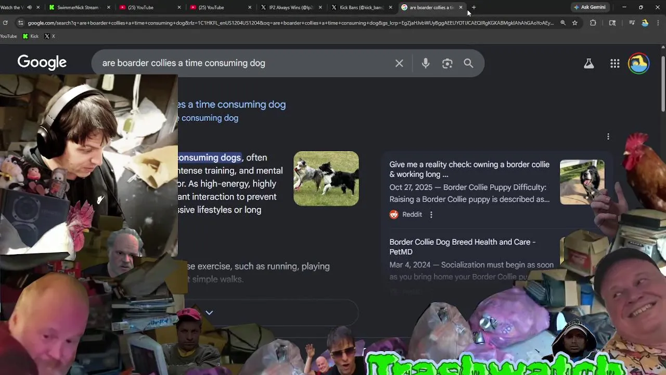
Task: Open Border Collie Breed Health PetMD result
Action: [x=462, y=246]
